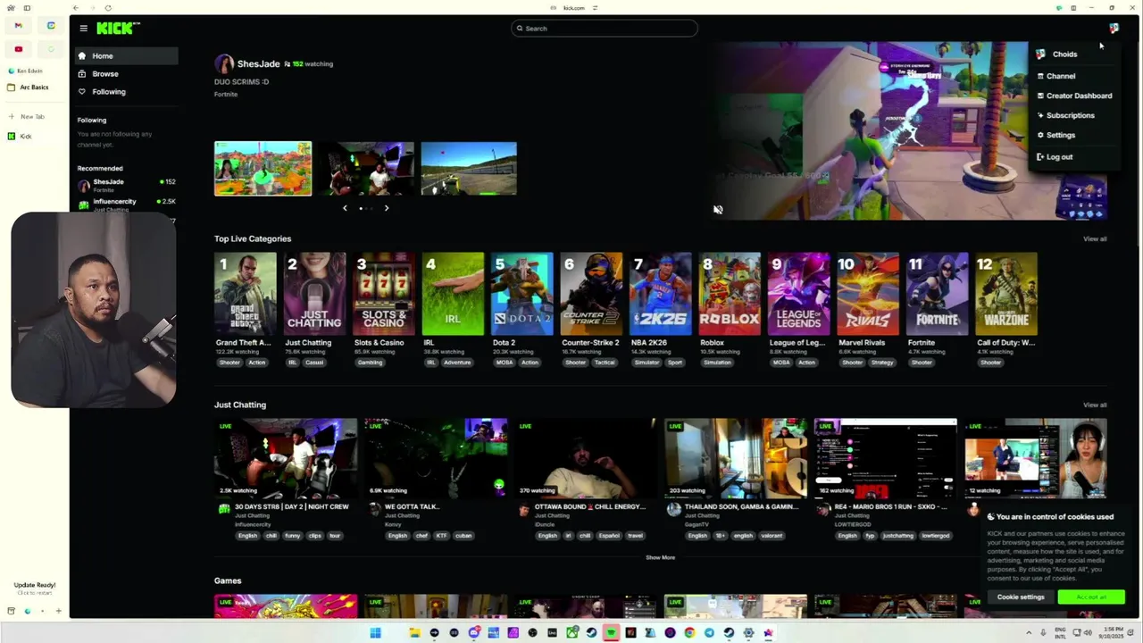Viewport: 1143px width, 643px height.
Task: Open Call of Duty Warzone card
Action: [x=1006, y=294]
